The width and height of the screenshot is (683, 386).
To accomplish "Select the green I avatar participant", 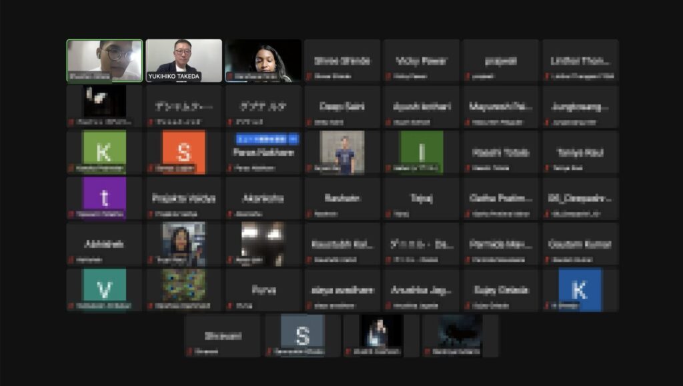I will pos(421,152).
